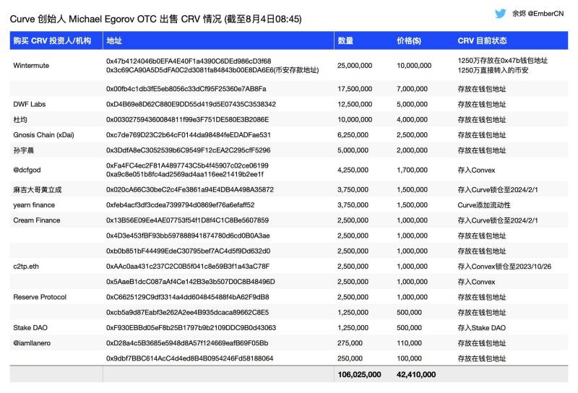Click address 0x00fb4c1db3fE5eb8056c33dCf95F25360e7AB8Fa
Image resolution: width=578 pixels, height=393 pixels.
(186, 89)
